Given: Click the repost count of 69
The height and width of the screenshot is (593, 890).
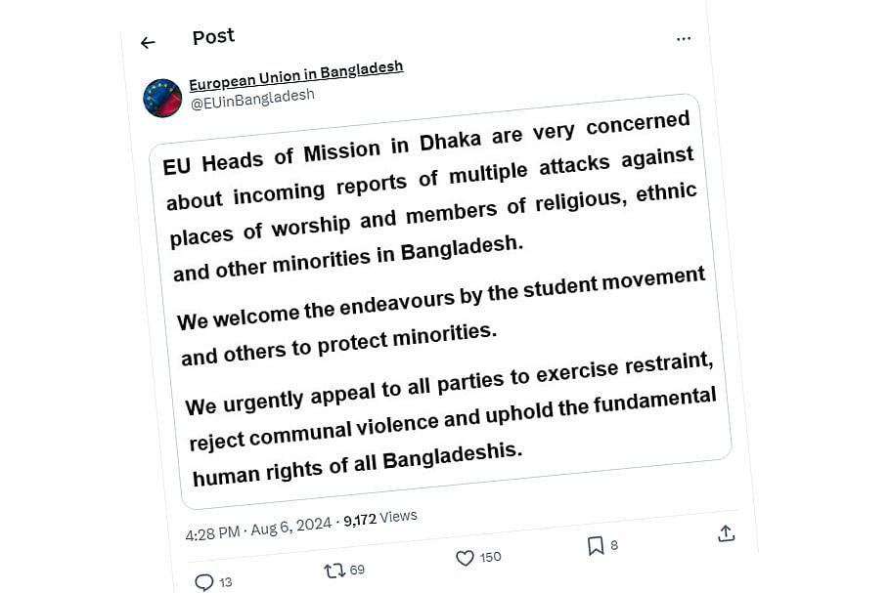Looking at the screenshot, I should point(357,570).
